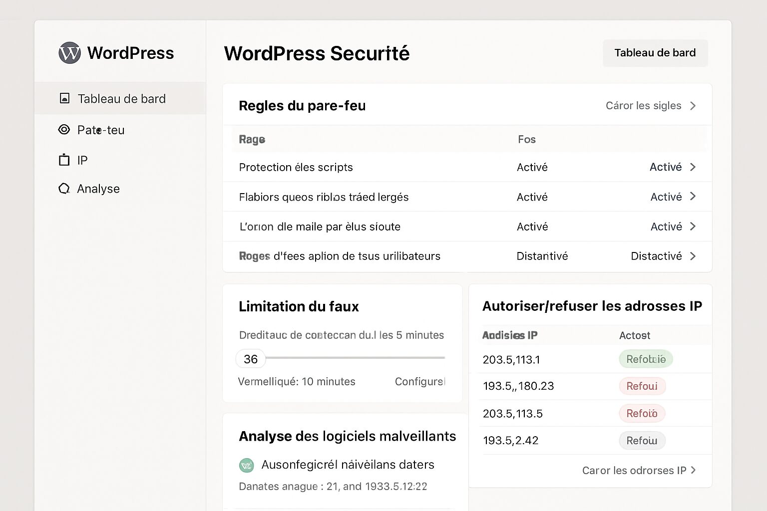Select the Tableau de bard dashboard icon
Viewport: 767px width, 511px height.
pyautogui.click(x=64, y=98)
